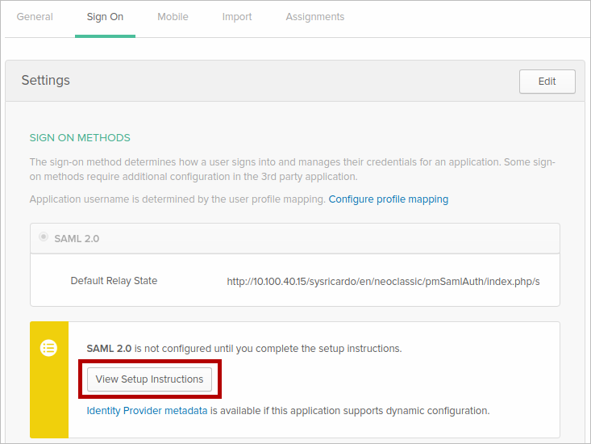591x444 pixels.
Task: Click the SAML 2.0 label beside the radio
Action: (77, 239)
